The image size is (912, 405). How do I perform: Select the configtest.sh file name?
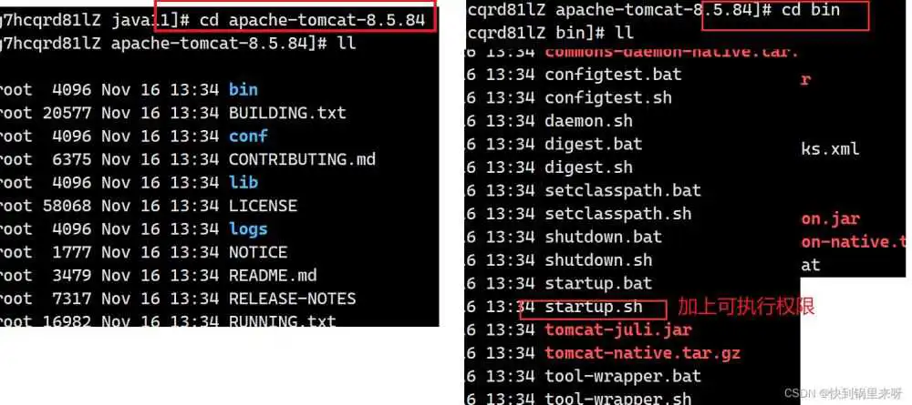pos(608,97)
